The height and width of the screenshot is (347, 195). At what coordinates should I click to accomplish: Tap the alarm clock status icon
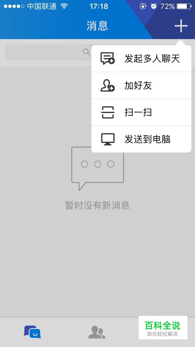[154, 6]
